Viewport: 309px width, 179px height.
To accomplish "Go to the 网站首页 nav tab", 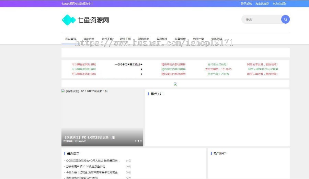I will [x=70, y=39].
